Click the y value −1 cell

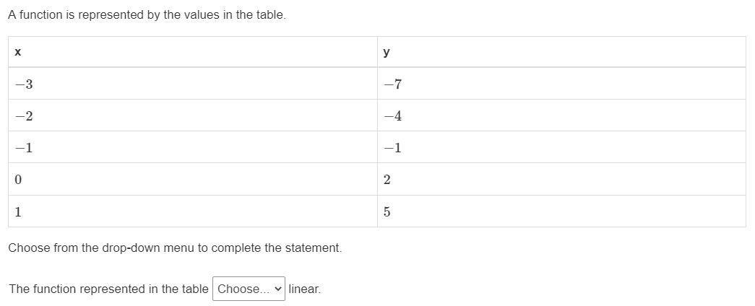pyautogui.click(x=561, y=147)
